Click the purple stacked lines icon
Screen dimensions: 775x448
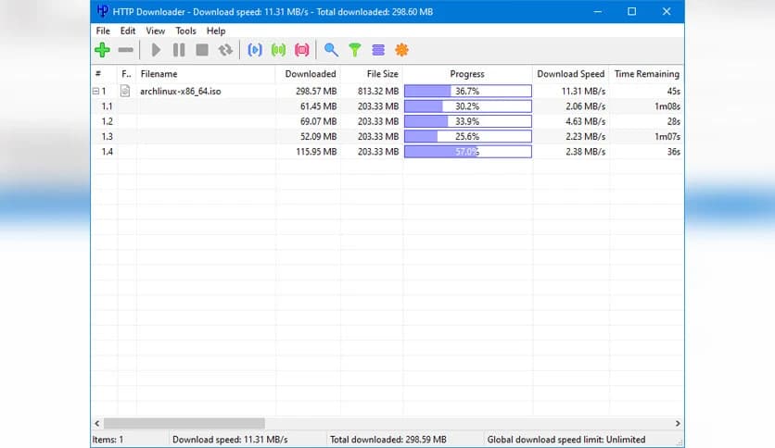(378, 50)
